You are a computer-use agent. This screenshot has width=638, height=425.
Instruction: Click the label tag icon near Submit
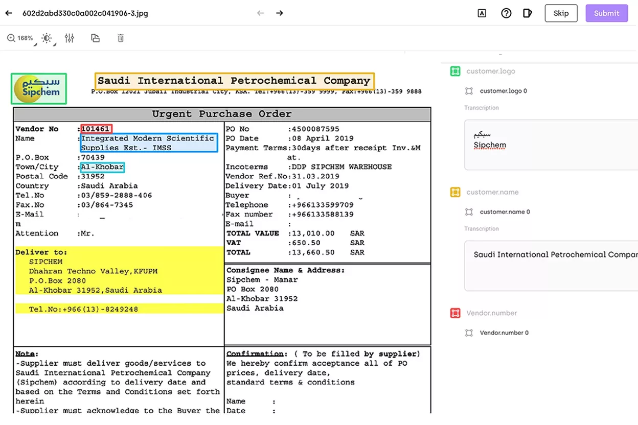coord(528,13)
